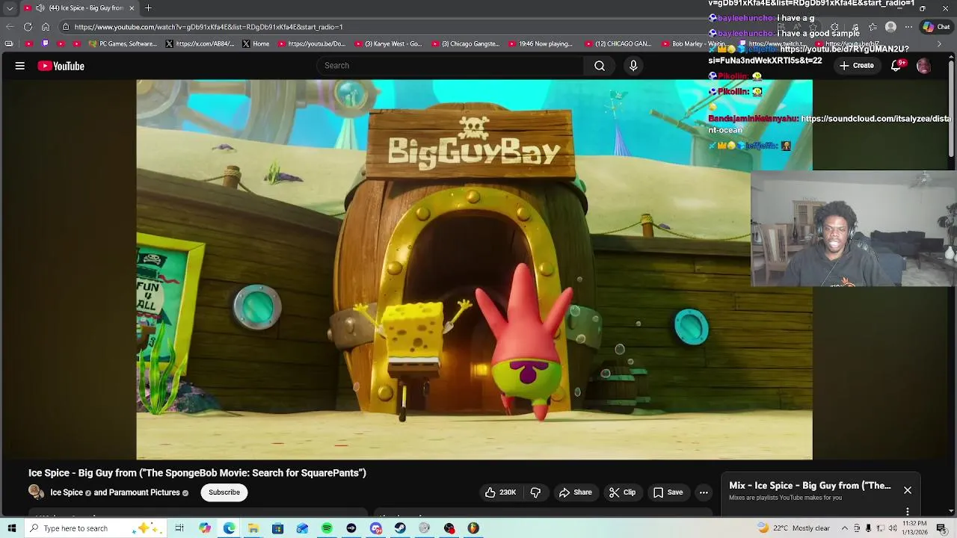957x538 pixels.
Task: Open Microsoft Store from taskbar
Action: 277,528
